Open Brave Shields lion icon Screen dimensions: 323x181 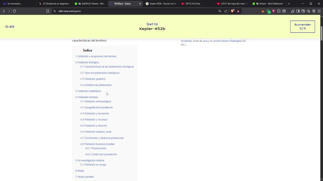232,11
